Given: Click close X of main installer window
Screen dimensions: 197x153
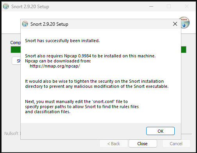Looking at the screenshot, I should click(x=187, y=6).
